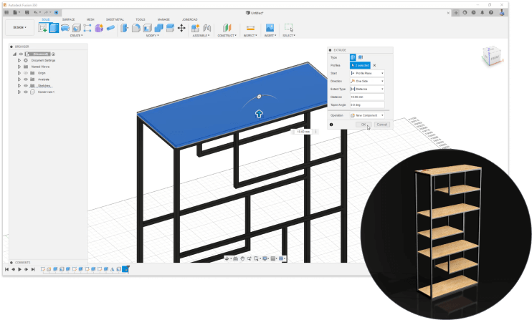Select the Thin Extrude type option
The width and height of the screenshot is (532, 320).
tap(361, 57)
